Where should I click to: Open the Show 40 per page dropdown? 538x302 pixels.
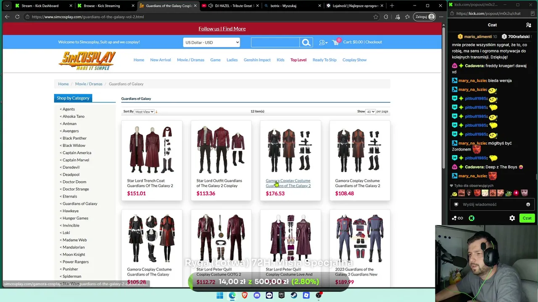(370, 112)
